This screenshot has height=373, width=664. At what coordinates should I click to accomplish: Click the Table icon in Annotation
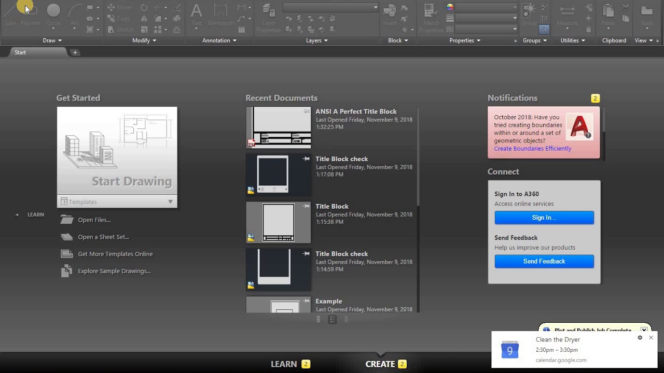(241, 30)
